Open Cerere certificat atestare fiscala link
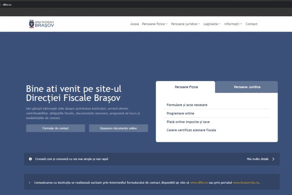This screenshot has width=292, height=195. click(x=191, y=130)
